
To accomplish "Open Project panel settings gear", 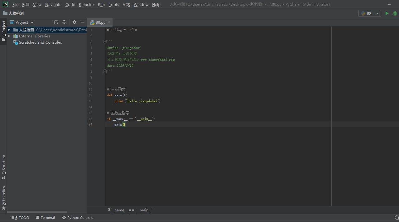I will click(74, 22).
